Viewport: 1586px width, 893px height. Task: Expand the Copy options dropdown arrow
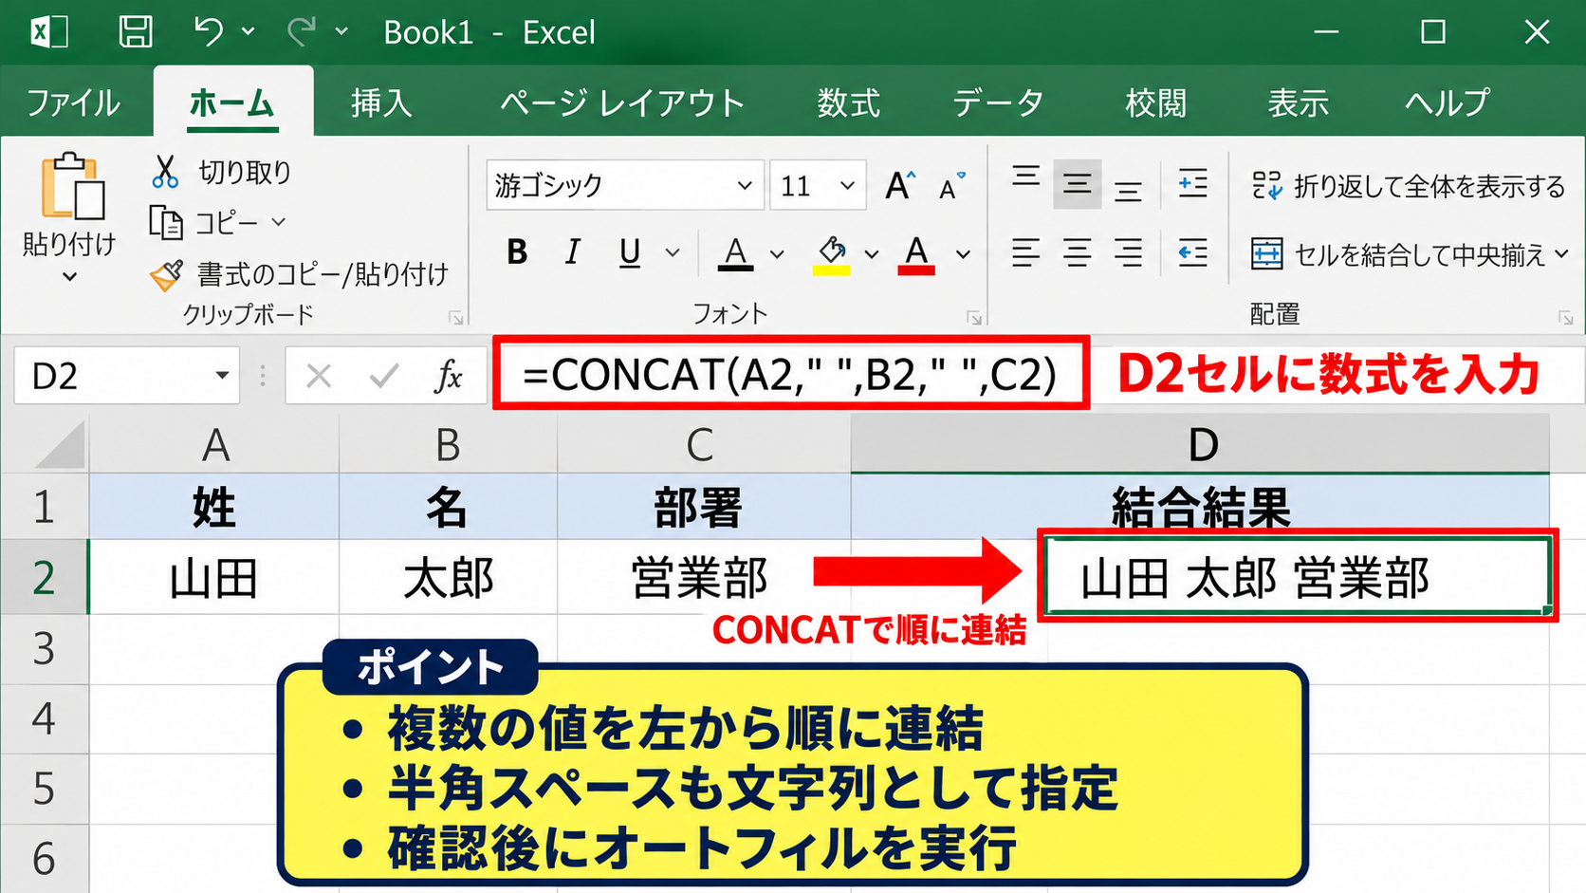point(278,222)
